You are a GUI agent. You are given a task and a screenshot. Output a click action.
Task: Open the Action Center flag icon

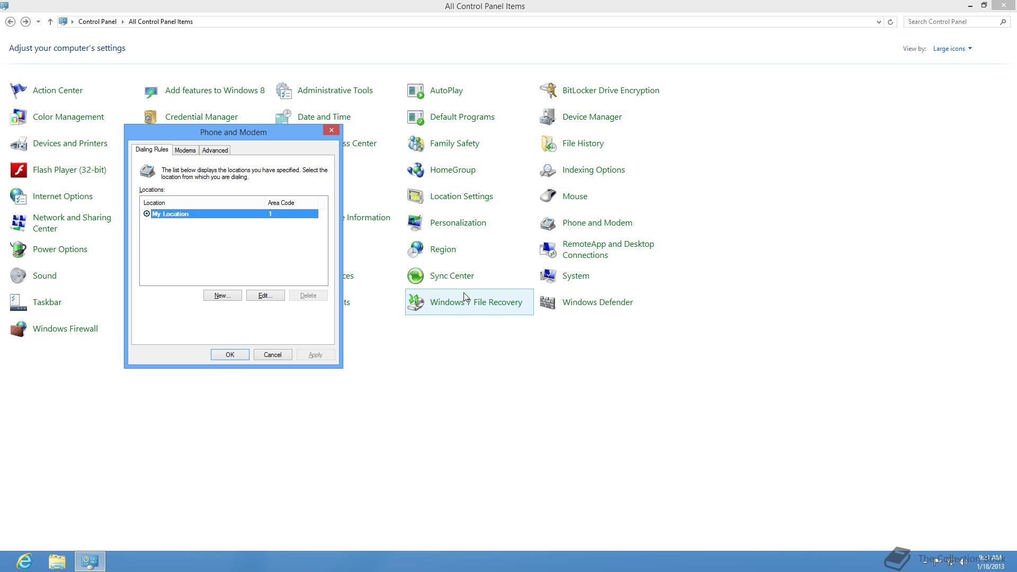point(19,91)
